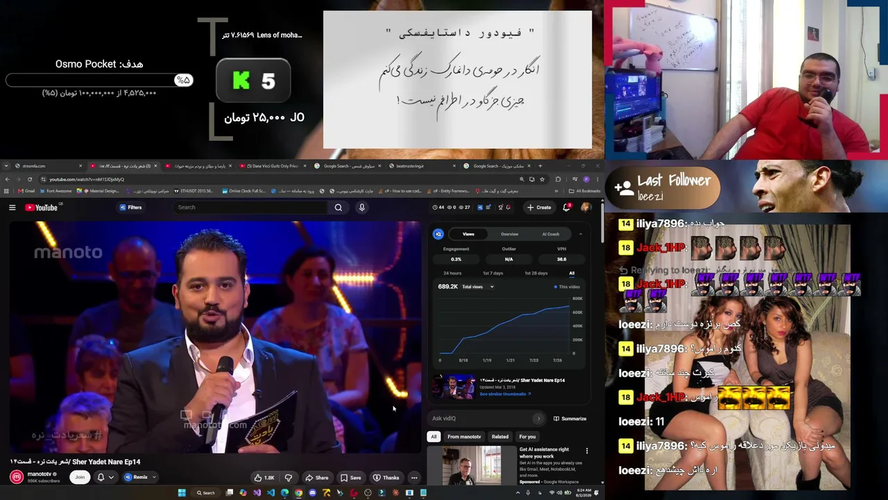Click the vidIQ IQ logo icon
The height and width of the screenshot is (500, 888).
point(438,234)
